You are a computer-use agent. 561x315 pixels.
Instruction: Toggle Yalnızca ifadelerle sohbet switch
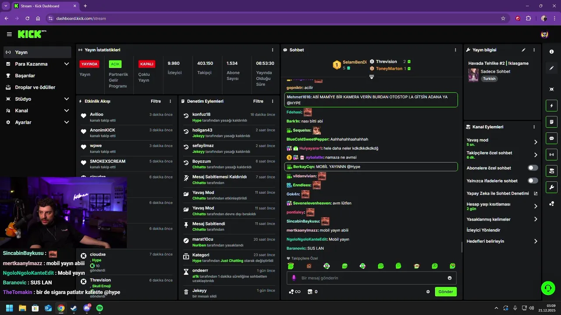pos(533,181)
